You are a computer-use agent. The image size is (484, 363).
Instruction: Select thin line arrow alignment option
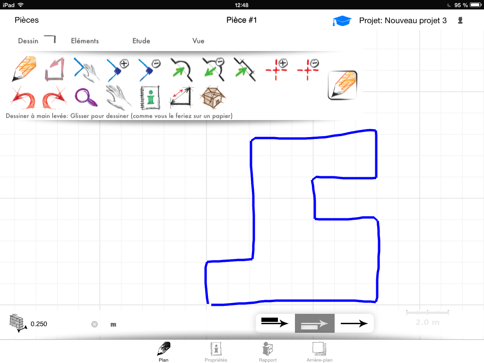coord(354,323)
